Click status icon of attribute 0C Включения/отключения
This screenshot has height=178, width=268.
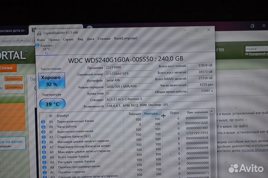(44, 132)
